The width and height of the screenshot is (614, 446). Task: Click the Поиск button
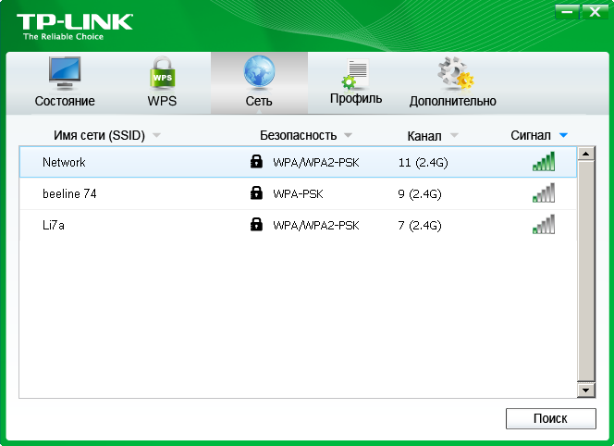[x=551, y=418]
